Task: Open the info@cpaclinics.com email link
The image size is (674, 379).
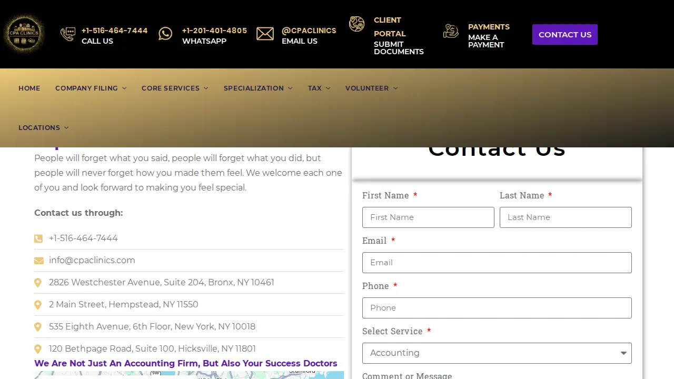Action: (92, 261)
